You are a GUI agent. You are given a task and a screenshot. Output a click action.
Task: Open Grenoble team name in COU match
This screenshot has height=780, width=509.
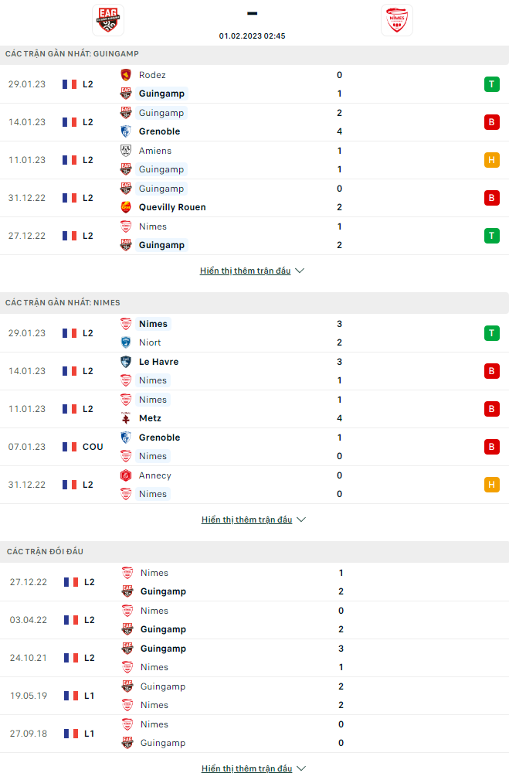[x=160, y=438]
